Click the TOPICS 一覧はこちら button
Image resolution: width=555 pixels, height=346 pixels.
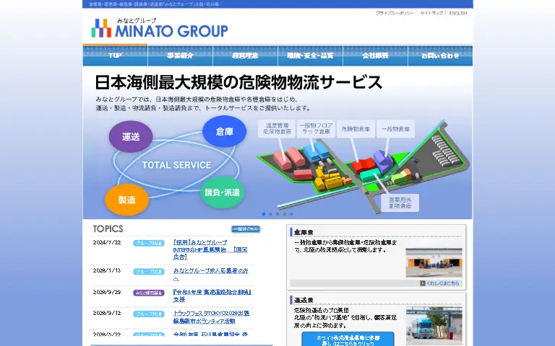pyautogui.click(x=246, y=229)
